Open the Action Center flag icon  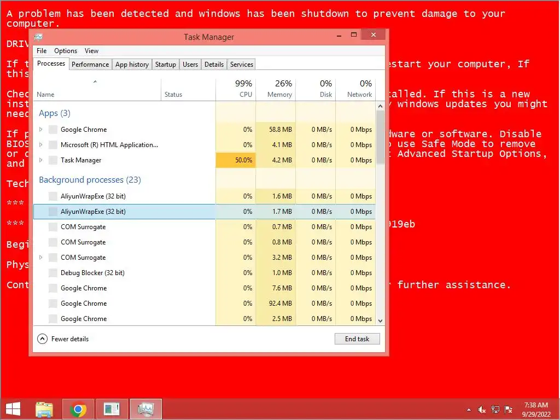[508, 410]
